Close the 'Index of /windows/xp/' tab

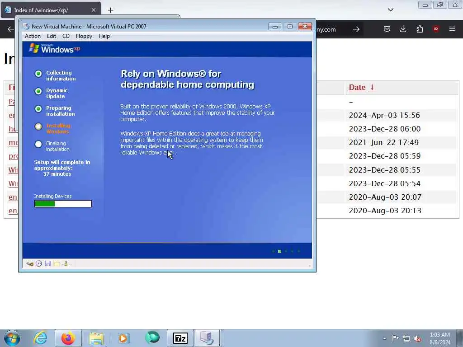[93, 10]
